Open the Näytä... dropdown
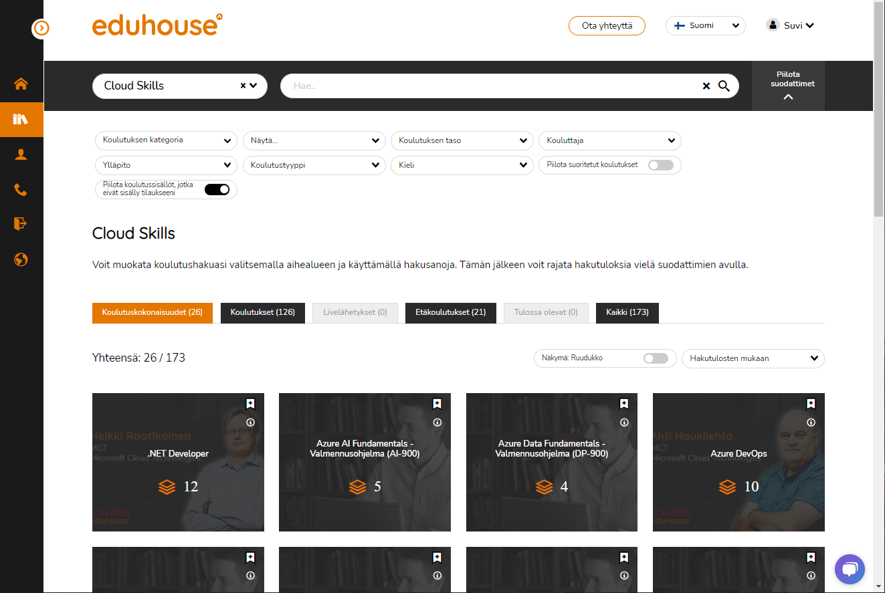The width and height of the screenshot is (885, 593). point(314,140)
